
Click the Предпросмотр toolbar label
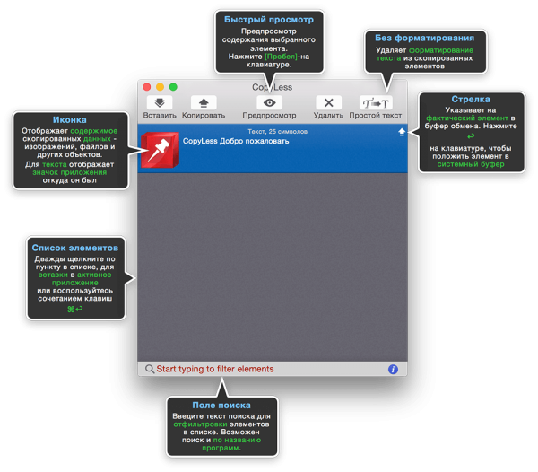(269, 116)
